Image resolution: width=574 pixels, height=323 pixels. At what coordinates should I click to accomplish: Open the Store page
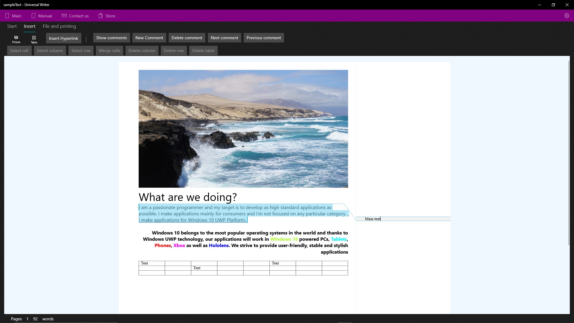pyautogui.click(x=107, y=16)
